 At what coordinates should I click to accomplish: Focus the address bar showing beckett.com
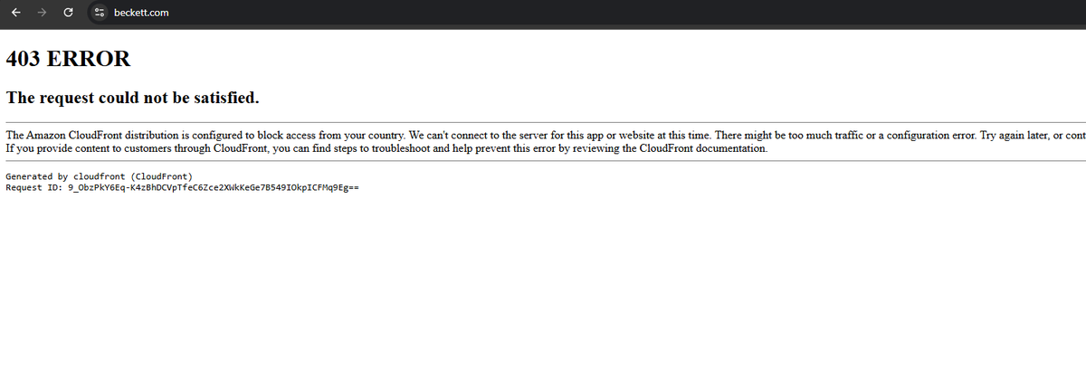588,13
